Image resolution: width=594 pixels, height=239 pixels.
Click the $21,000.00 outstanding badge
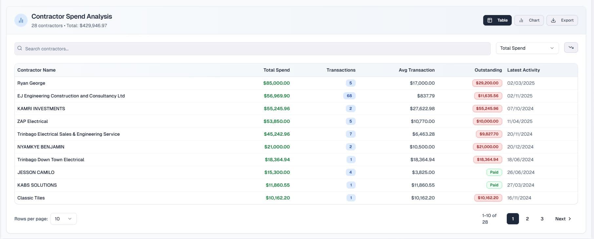coord(487,147)
